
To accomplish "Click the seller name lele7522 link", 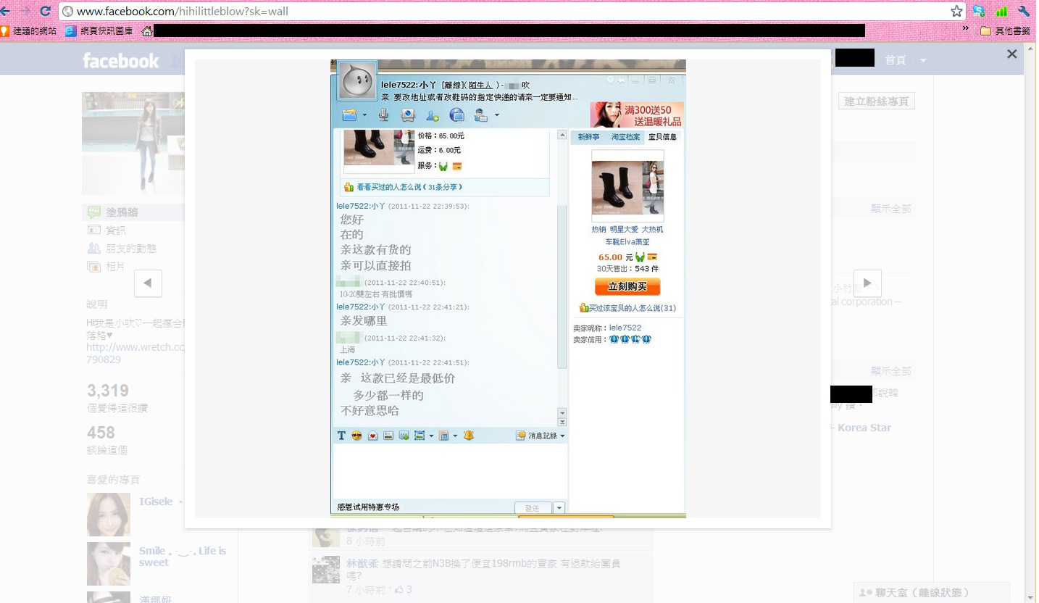I will (625, 328).
